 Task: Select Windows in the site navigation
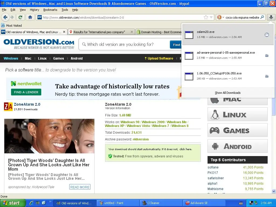point(11,58)
